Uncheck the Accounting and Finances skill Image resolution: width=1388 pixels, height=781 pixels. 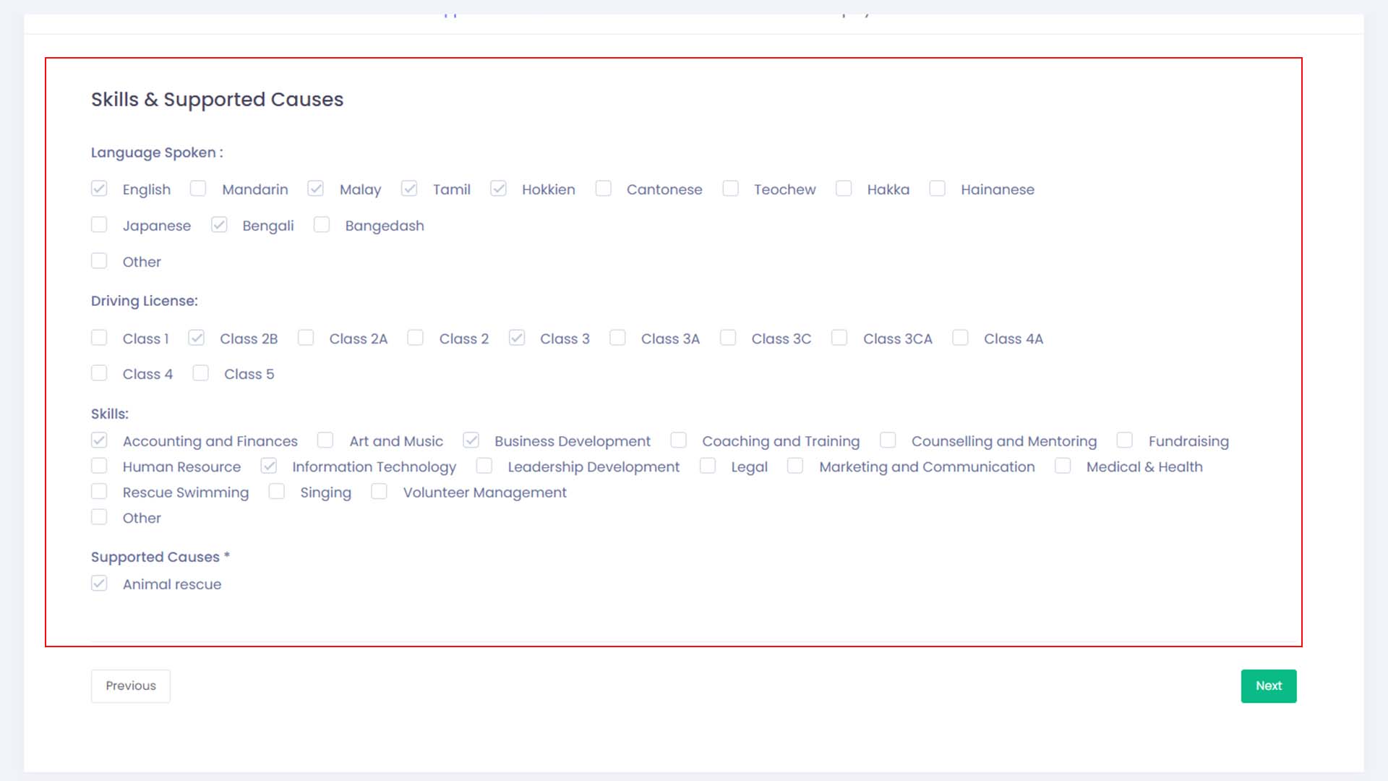[x=99, y=440]
